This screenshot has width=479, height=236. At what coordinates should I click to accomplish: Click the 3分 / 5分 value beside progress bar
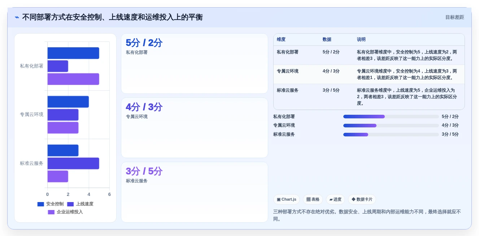(450, 135)
